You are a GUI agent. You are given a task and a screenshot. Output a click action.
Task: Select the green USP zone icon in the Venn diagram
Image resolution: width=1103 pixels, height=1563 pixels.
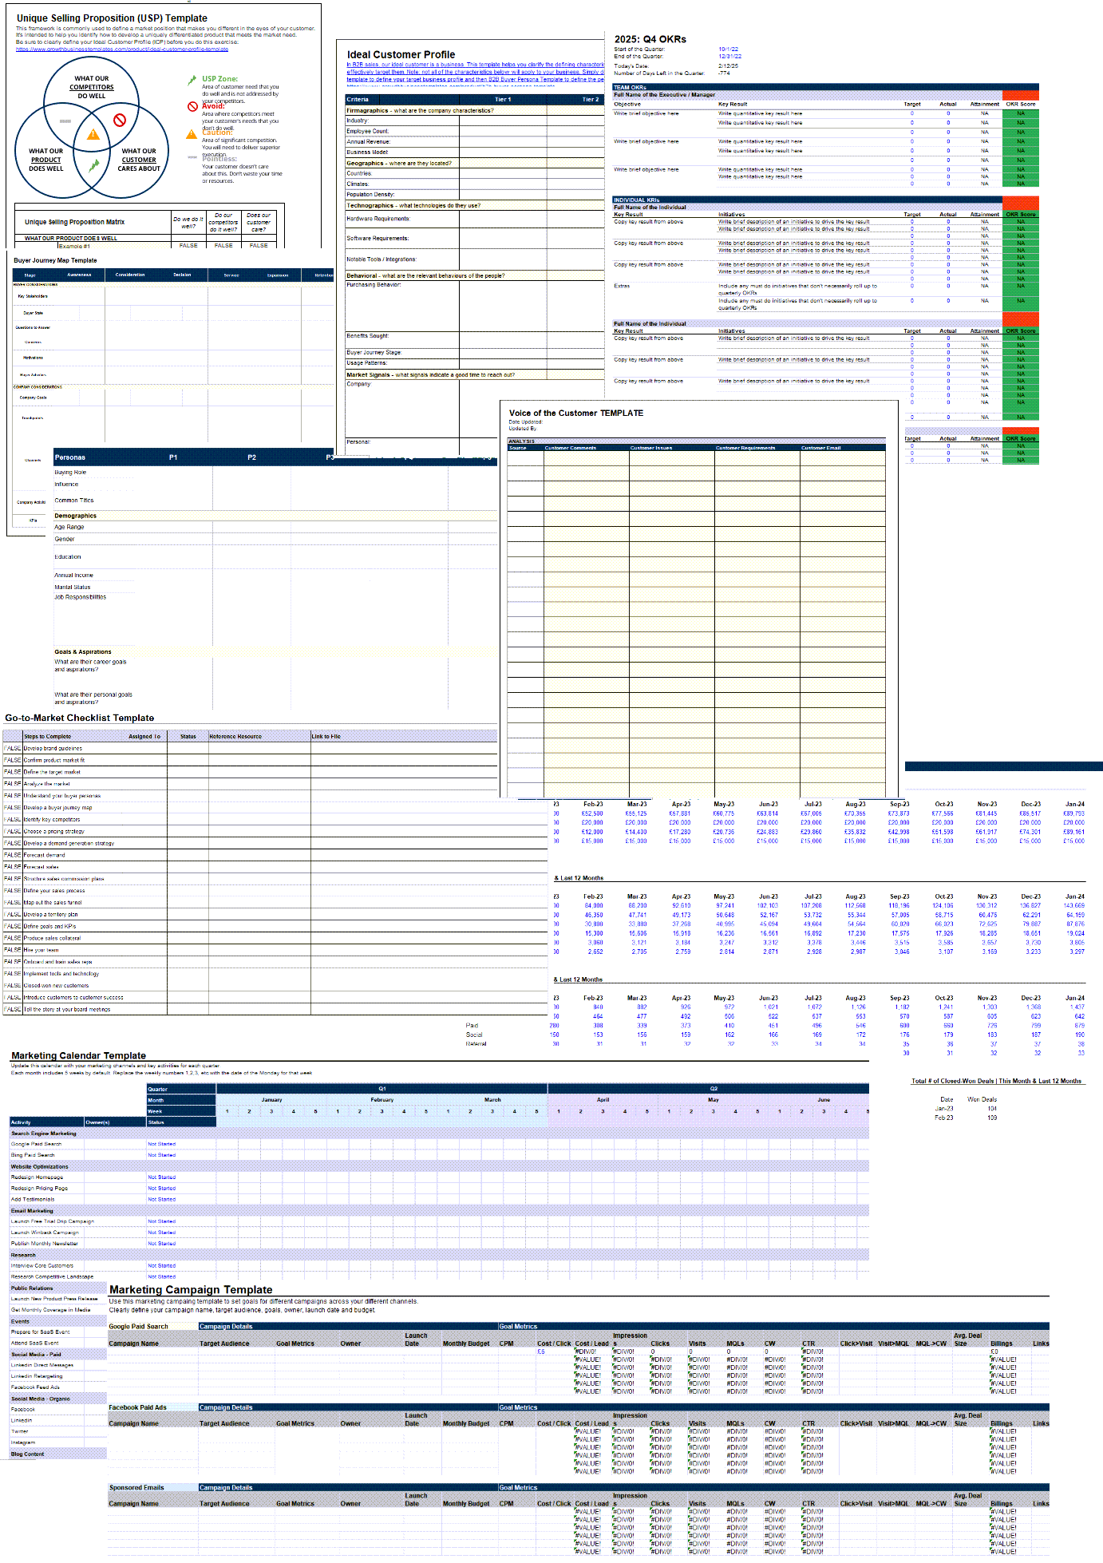(94, 165)
